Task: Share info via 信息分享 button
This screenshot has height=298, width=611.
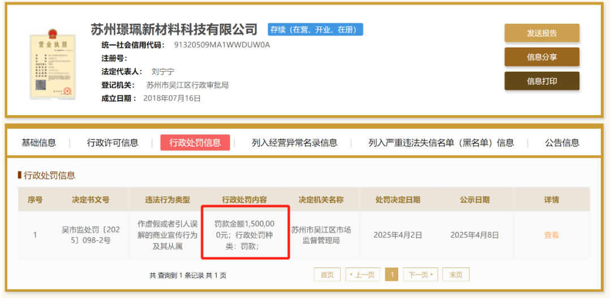Action: [541, 57]
